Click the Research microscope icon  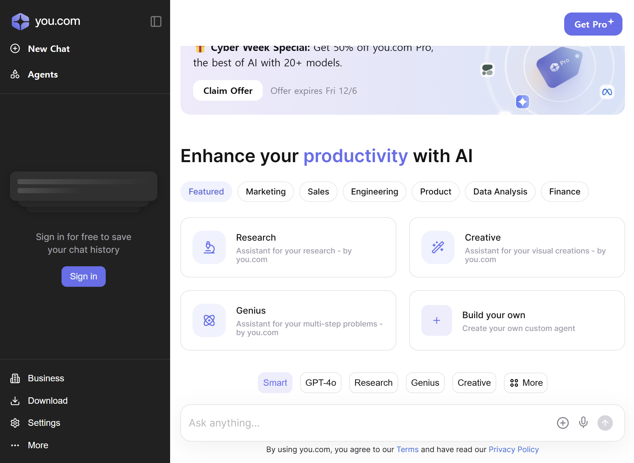pyautogui.click(x=209, y=247)
